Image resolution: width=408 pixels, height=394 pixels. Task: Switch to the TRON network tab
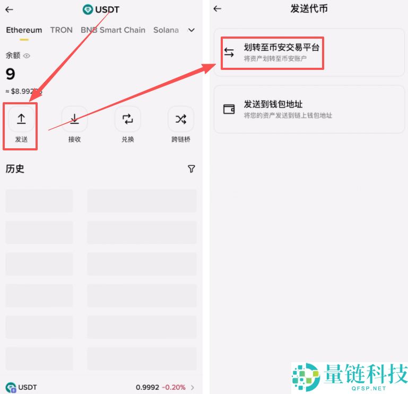point(62,30)
